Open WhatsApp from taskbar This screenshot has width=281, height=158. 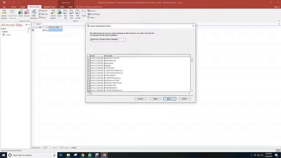click(x=90, y=155)
